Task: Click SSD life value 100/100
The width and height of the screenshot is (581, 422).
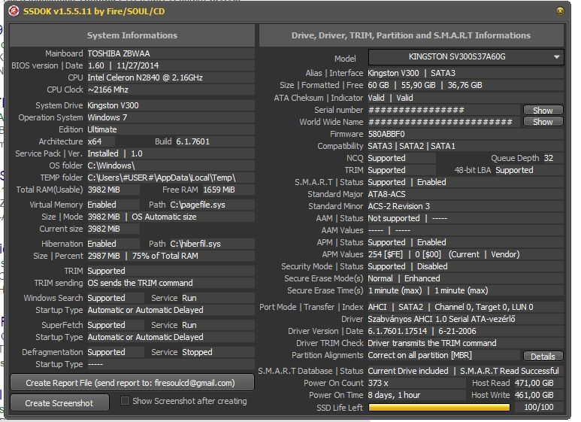Action: point(538,407)
